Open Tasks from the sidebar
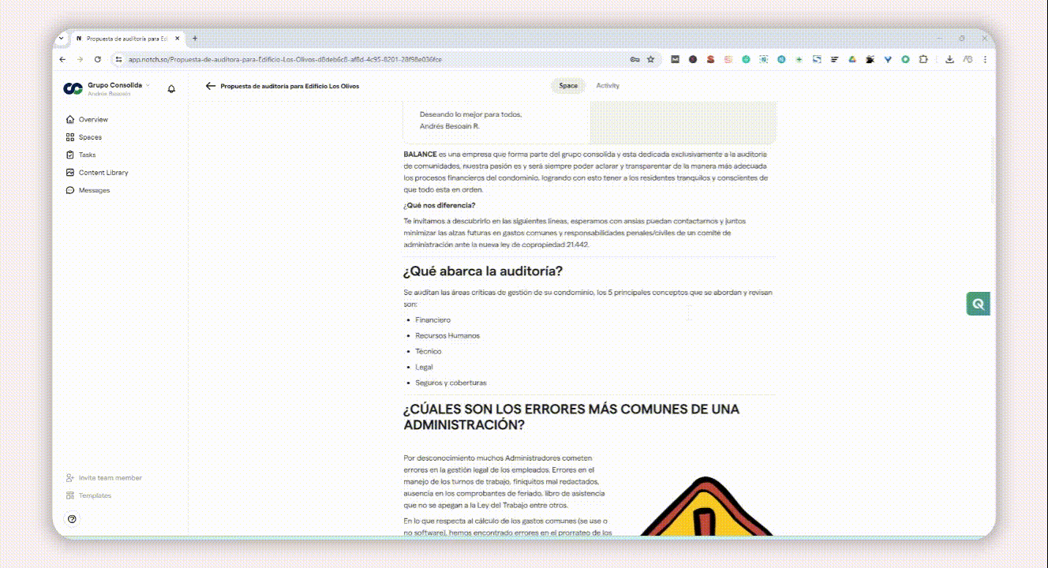 pos(87,155)
